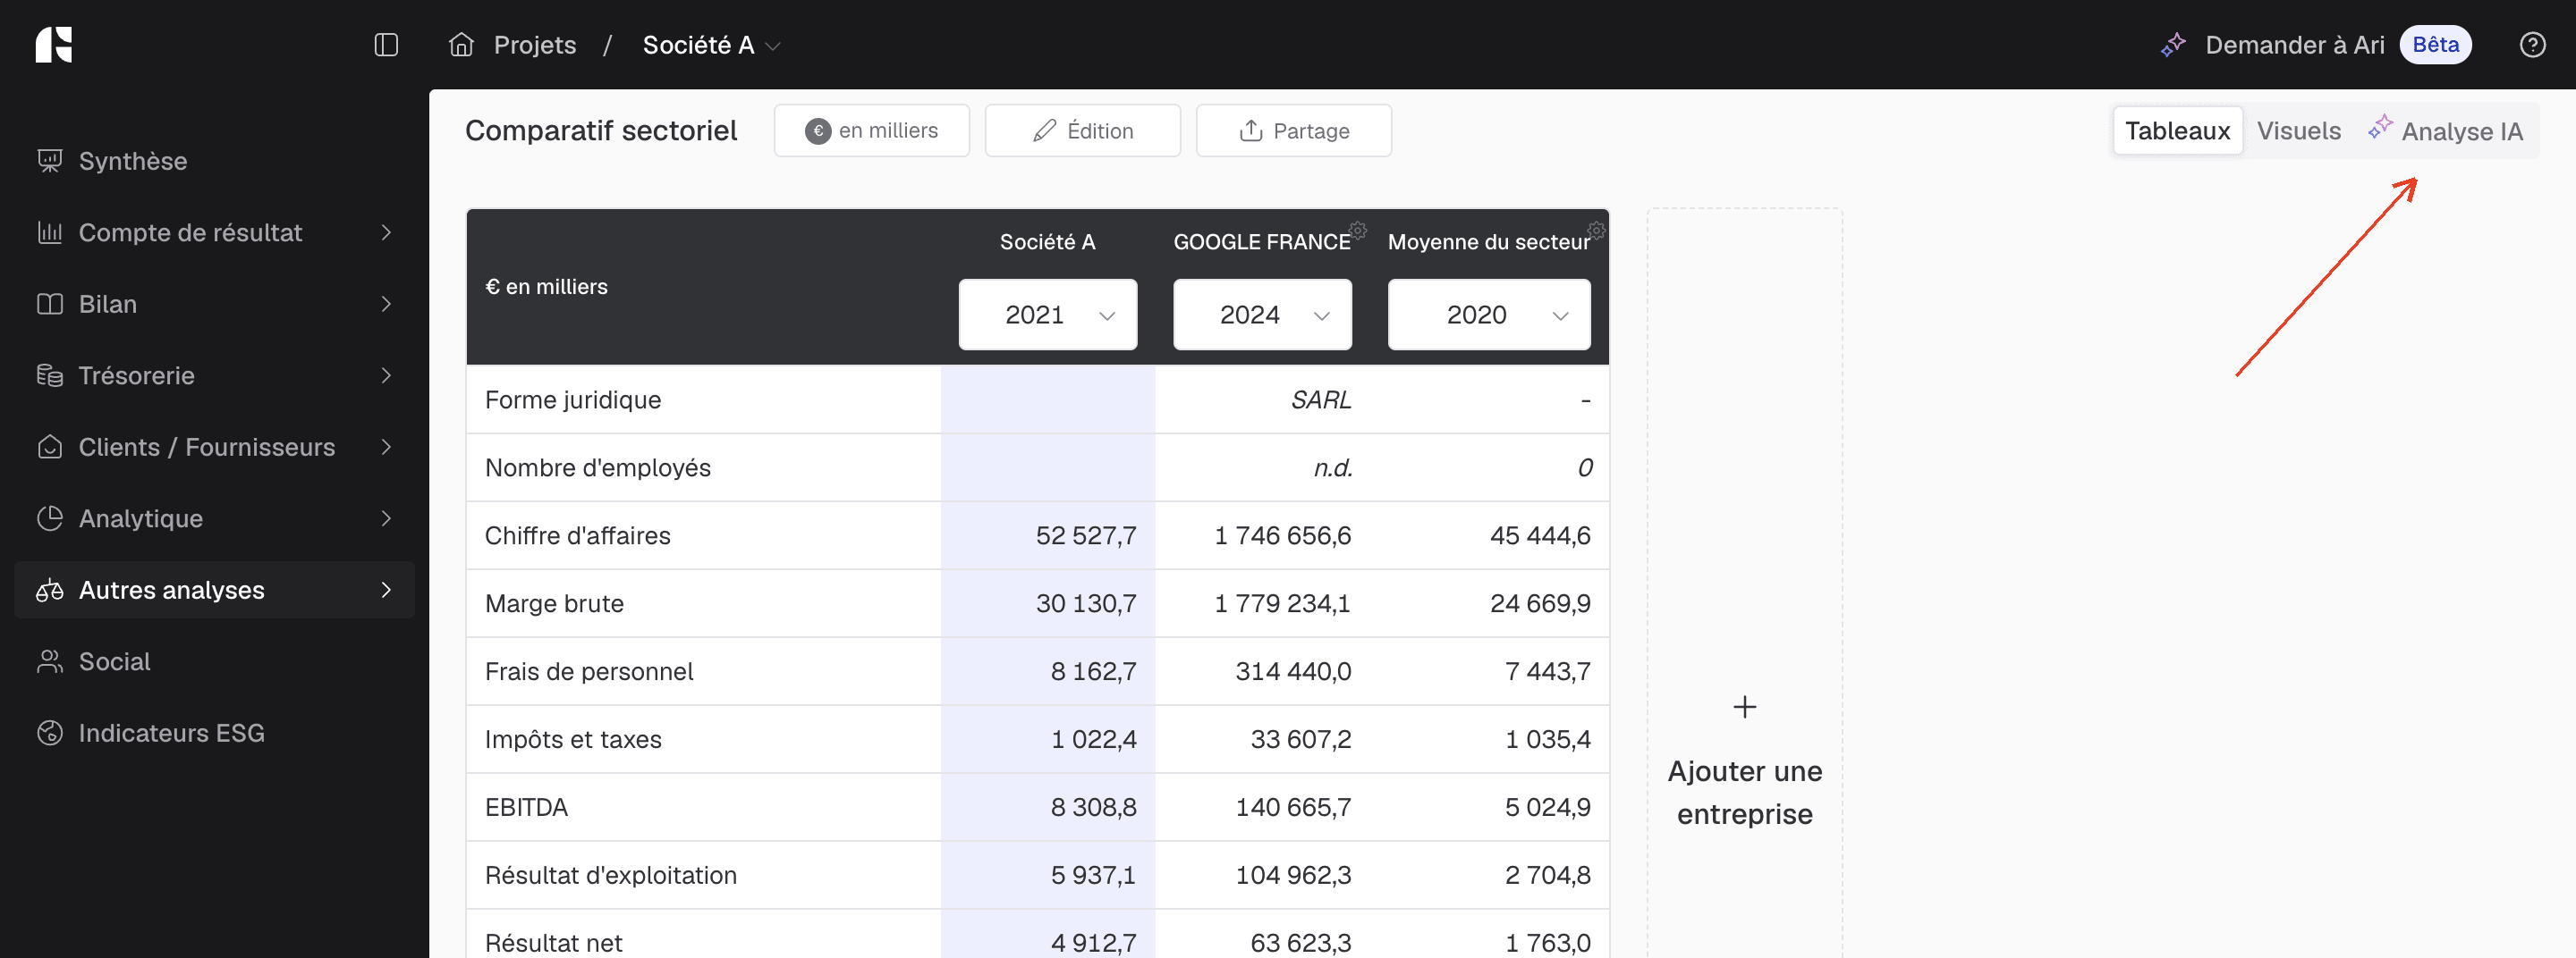The width and height of the screenshot is (2576, 958).
Task: Toggle the sidebar collapse icon
Action: click(386, 45)
